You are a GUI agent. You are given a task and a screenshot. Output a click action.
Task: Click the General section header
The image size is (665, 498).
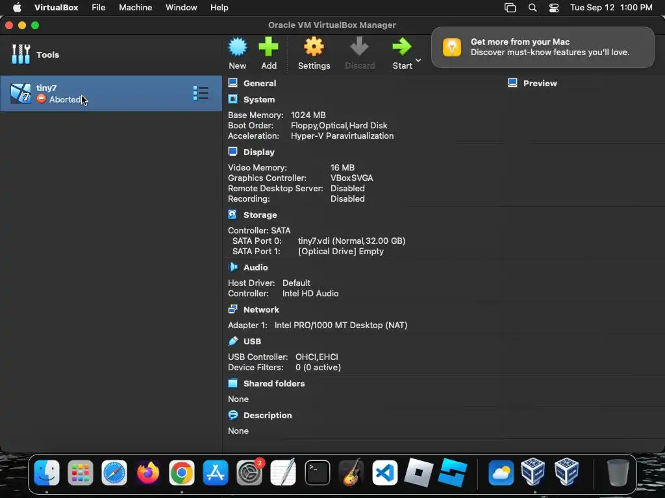pyautogui.click(x=260, y=84)
